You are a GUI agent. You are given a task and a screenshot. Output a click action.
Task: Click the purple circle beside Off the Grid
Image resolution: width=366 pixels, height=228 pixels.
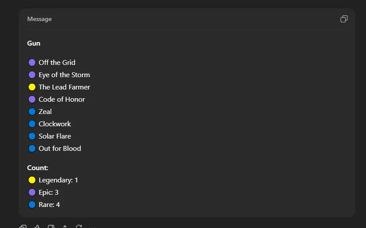(32, 63)
